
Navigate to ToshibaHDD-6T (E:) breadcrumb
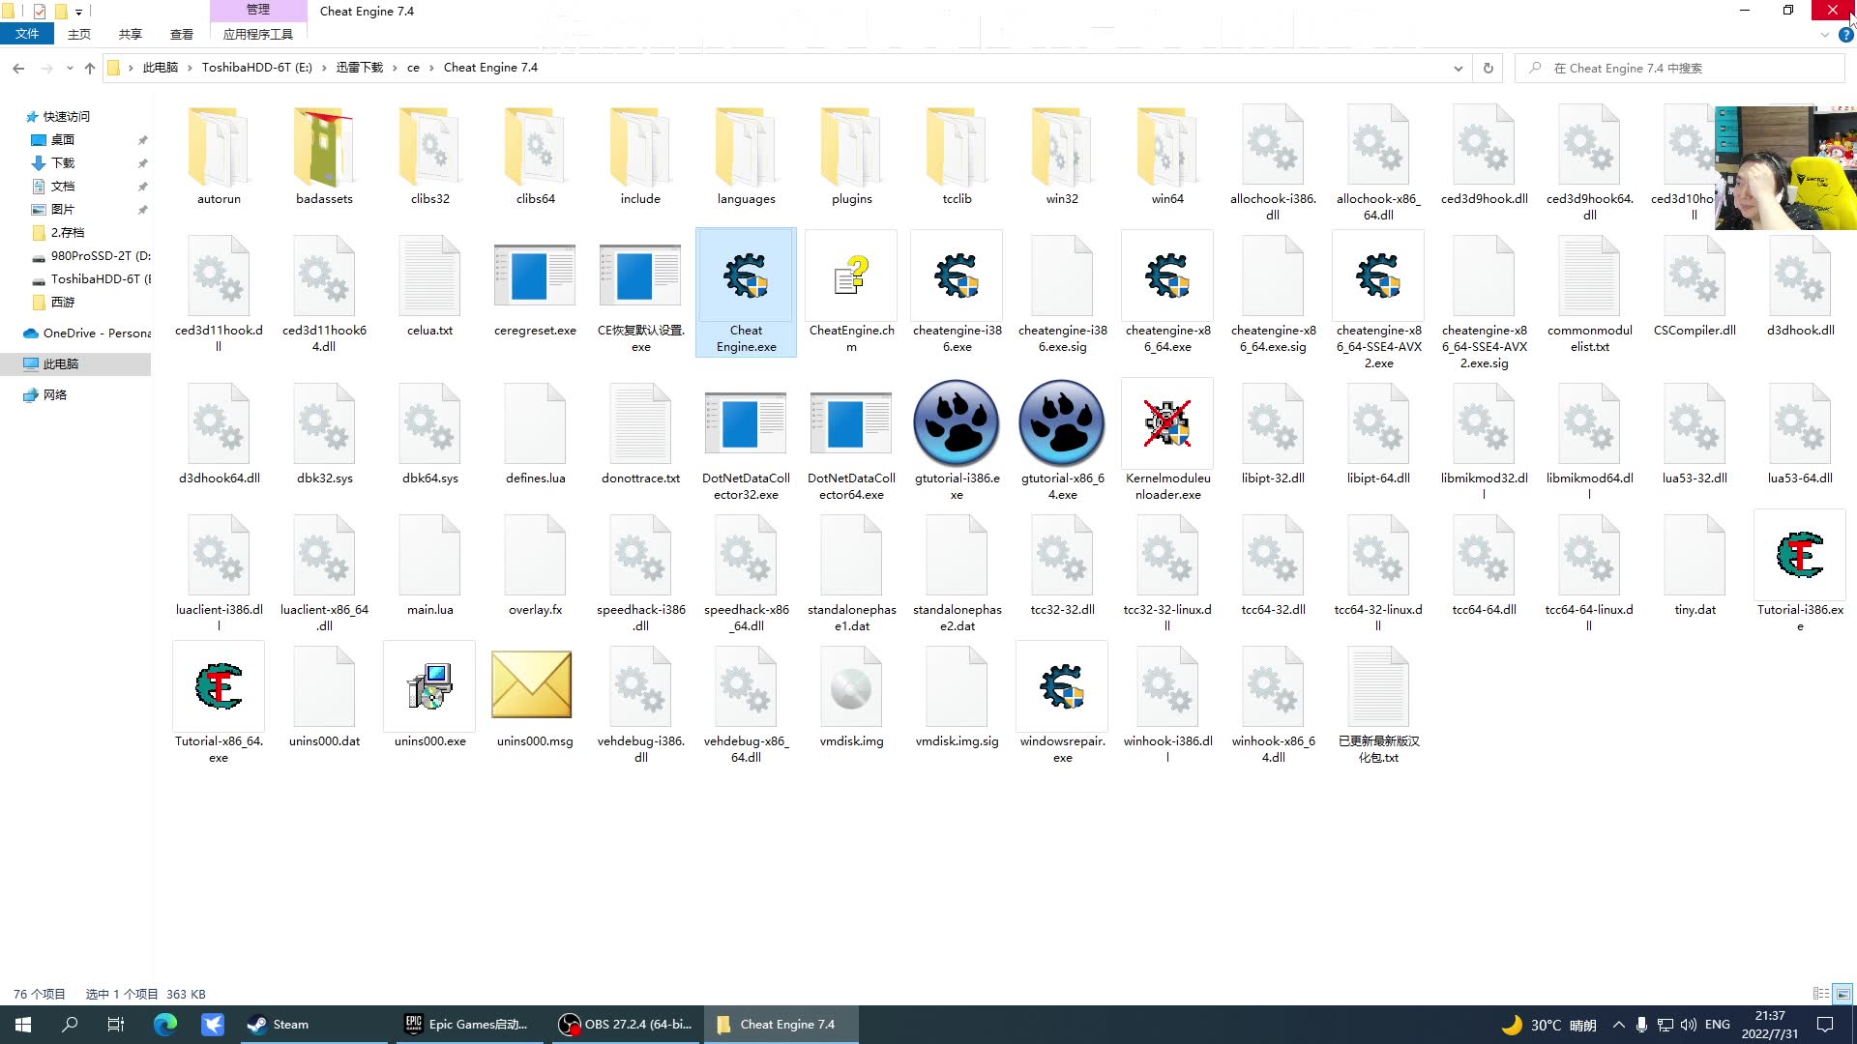[256, 68]
